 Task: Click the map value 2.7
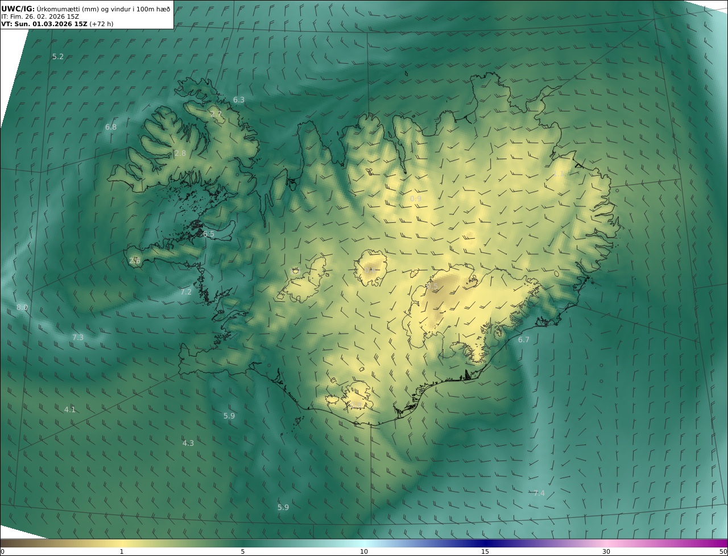point(216,115)
